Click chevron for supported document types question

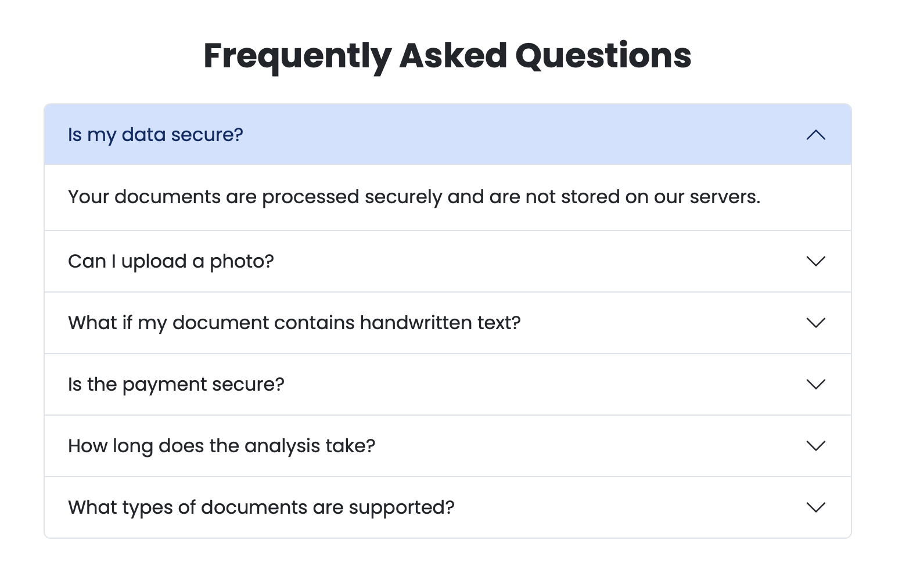click(x=815, y=507)
